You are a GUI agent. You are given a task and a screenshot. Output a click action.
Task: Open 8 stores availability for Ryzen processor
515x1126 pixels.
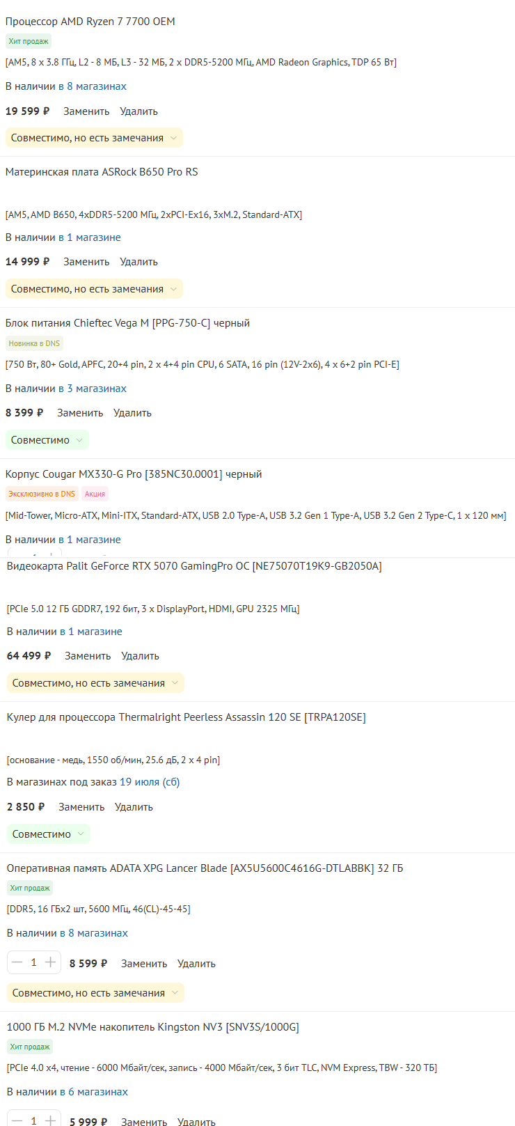point(93,86)
